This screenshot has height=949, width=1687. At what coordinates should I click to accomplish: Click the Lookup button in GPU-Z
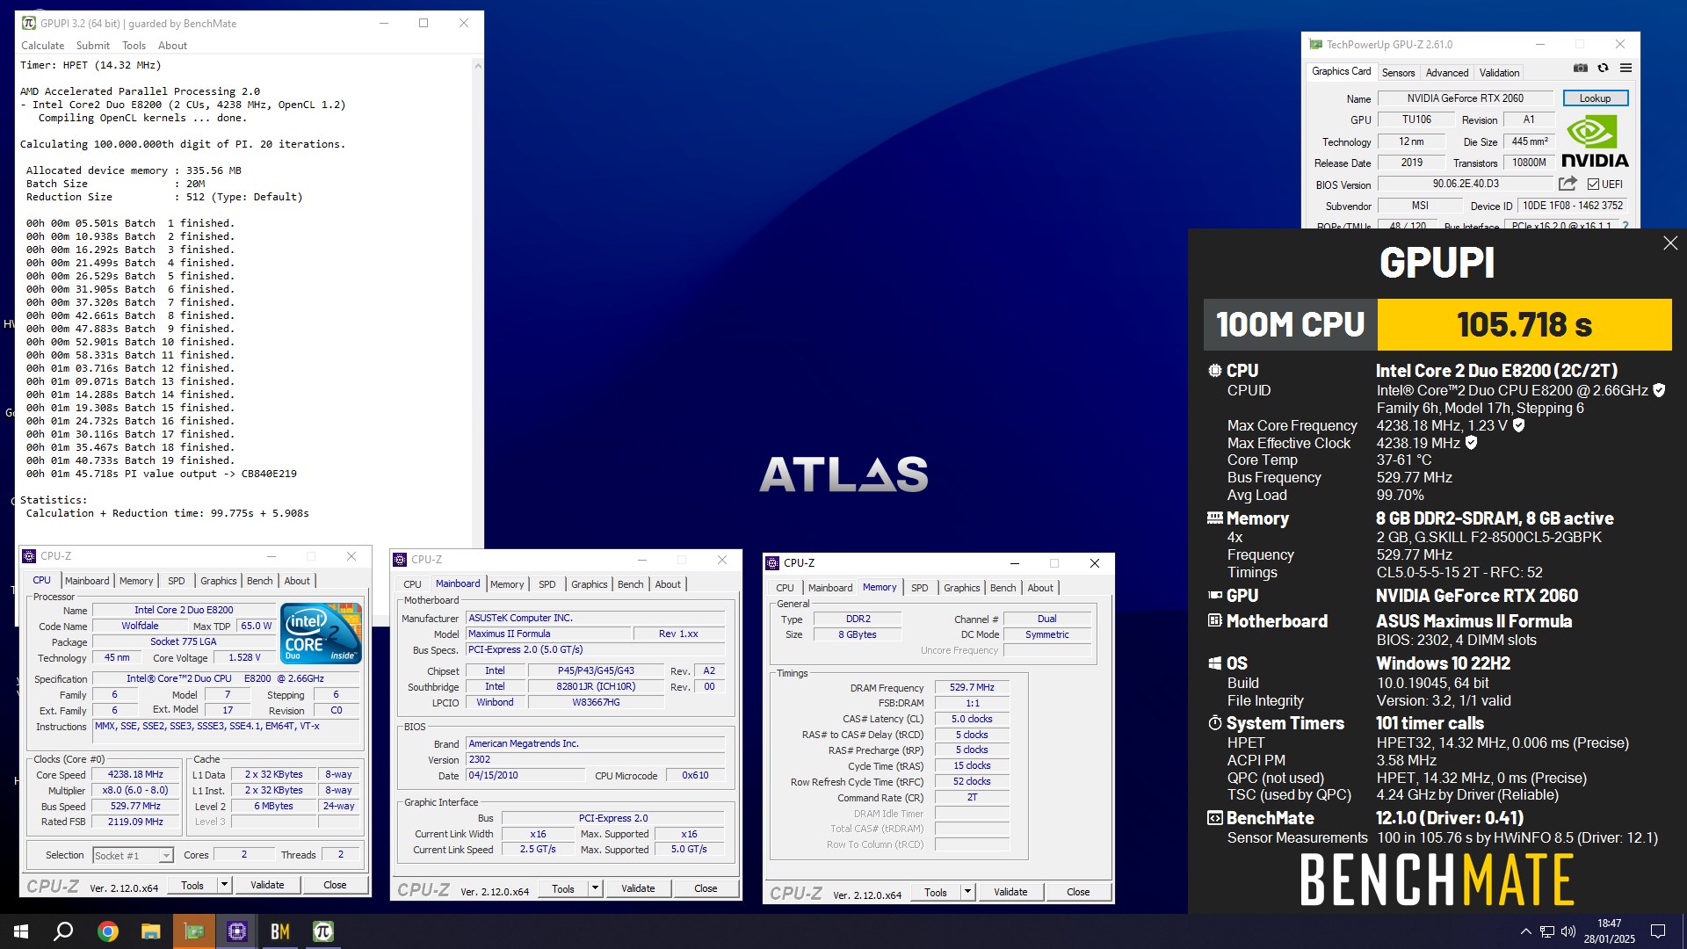pyautogui.click(x=1595, y=98)
